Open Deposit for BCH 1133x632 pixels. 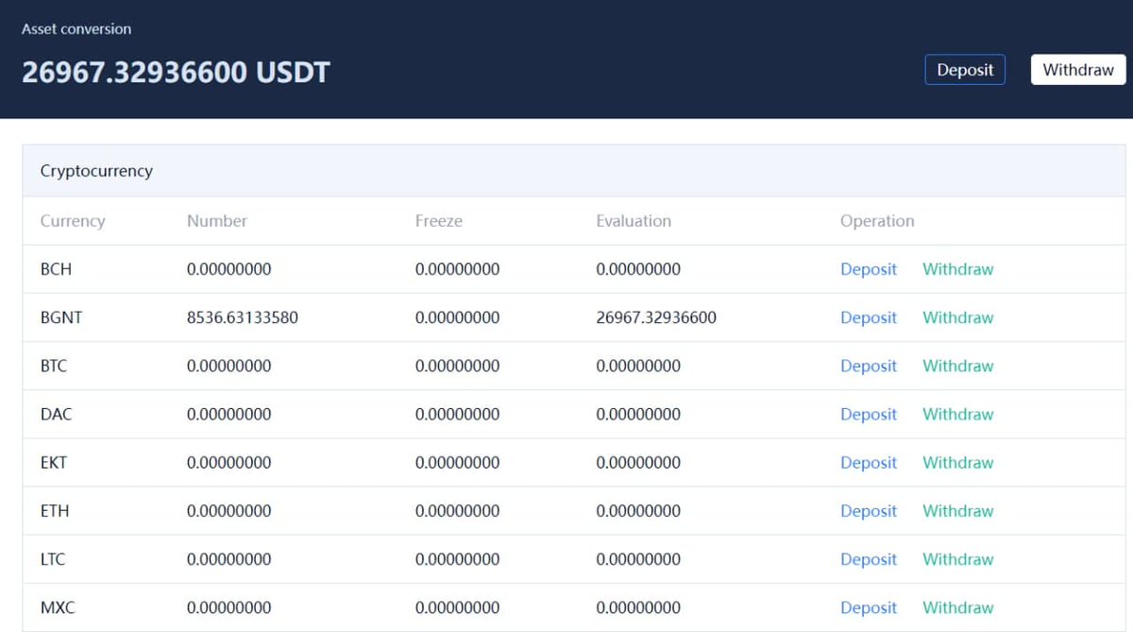pyautogui.click(x=868, y=268)
